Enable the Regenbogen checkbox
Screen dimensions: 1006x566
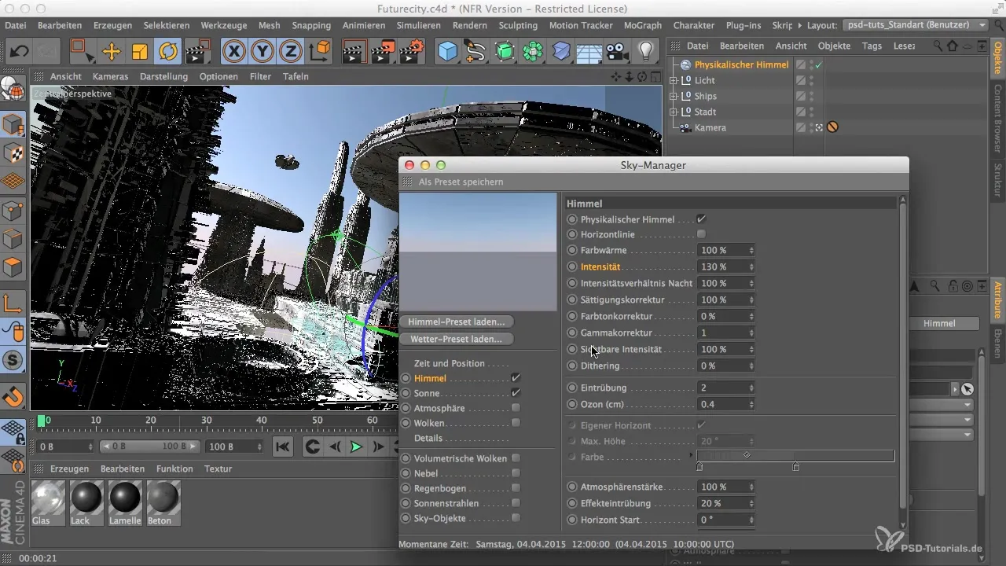(516, 488)
